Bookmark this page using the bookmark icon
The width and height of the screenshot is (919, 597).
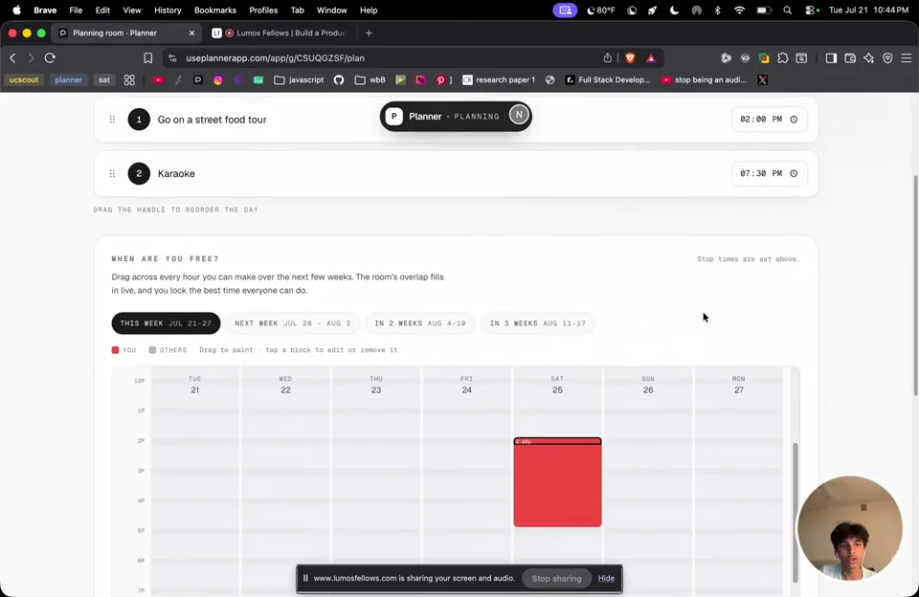click(x=147, y=58)
